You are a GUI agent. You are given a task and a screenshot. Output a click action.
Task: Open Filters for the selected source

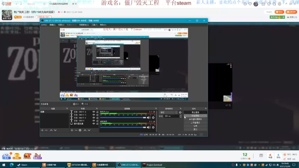85,104
